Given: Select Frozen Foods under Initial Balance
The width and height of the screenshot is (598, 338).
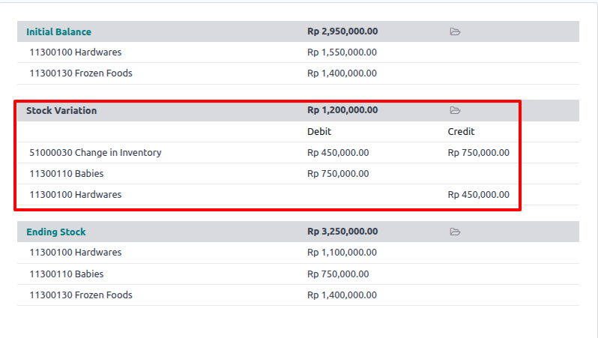Looking at the screenshot, I should [x=81, y=73].
